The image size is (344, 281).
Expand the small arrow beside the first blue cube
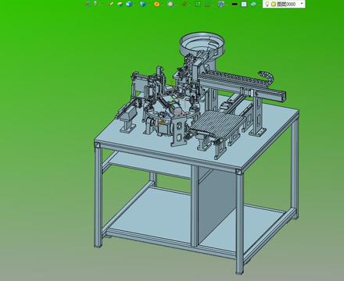pyautogui.click(x=135, y=4)
